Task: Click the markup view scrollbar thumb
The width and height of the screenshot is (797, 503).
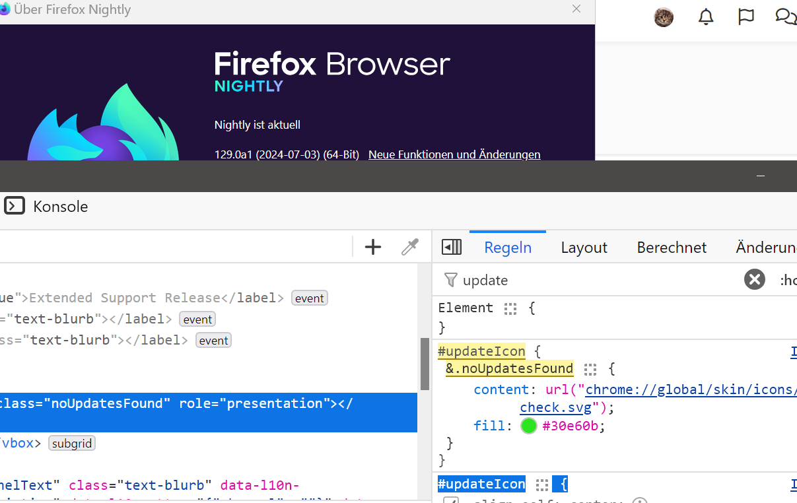Action: (425, 364)
